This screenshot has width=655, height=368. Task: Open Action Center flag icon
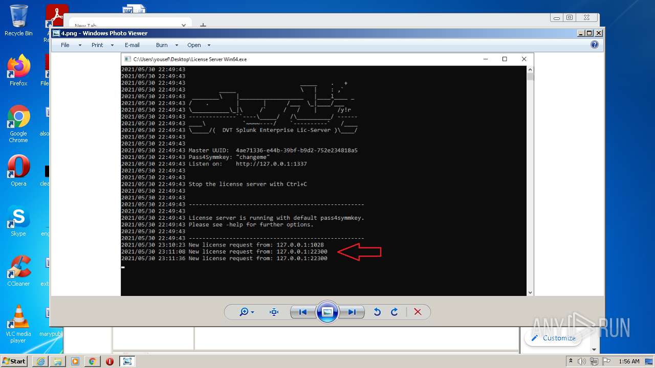point(605,361)
